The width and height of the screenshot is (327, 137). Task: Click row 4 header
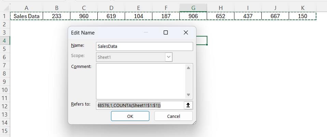coord(5,40)
